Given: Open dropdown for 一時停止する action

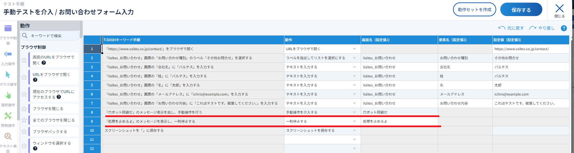Looking at the screenshot, I should point(354,122).
